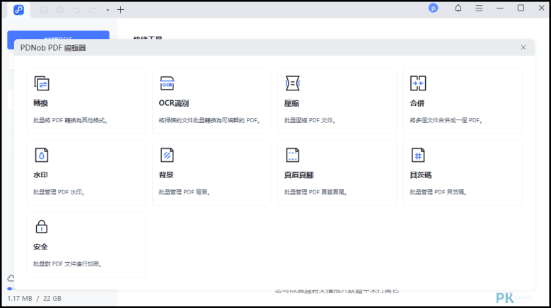Open notifications bell icon
Screen dimensions: 551x308
coord(458,8)
